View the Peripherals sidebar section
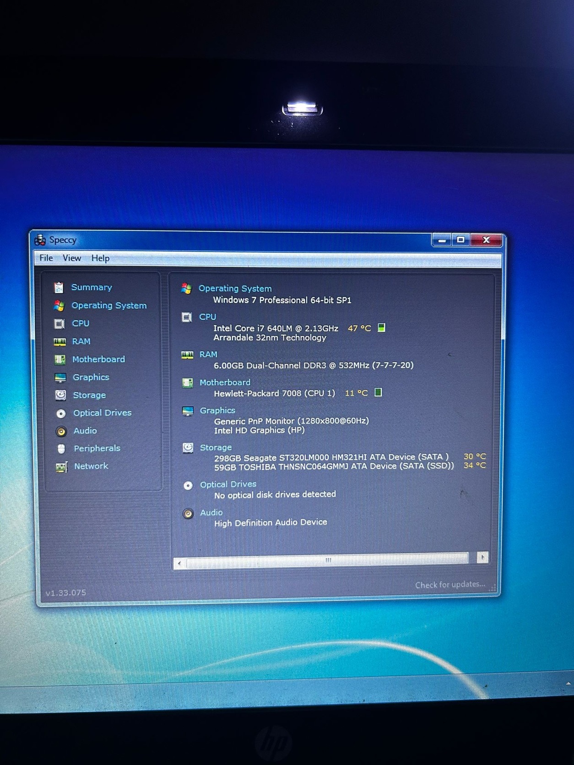Screen dimensions: 574x765 [97, 448]
